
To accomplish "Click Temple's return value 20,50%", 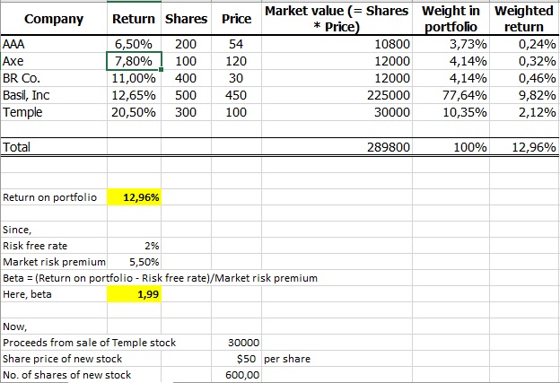I will click(x=135, y=113).
